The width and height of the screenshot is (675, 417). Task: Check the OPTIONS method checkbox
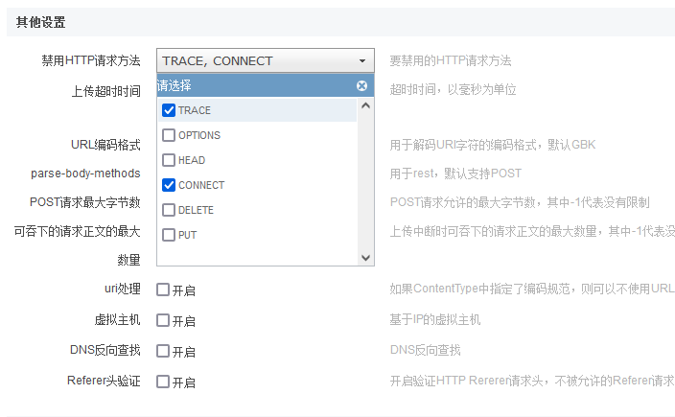[169, 135]
